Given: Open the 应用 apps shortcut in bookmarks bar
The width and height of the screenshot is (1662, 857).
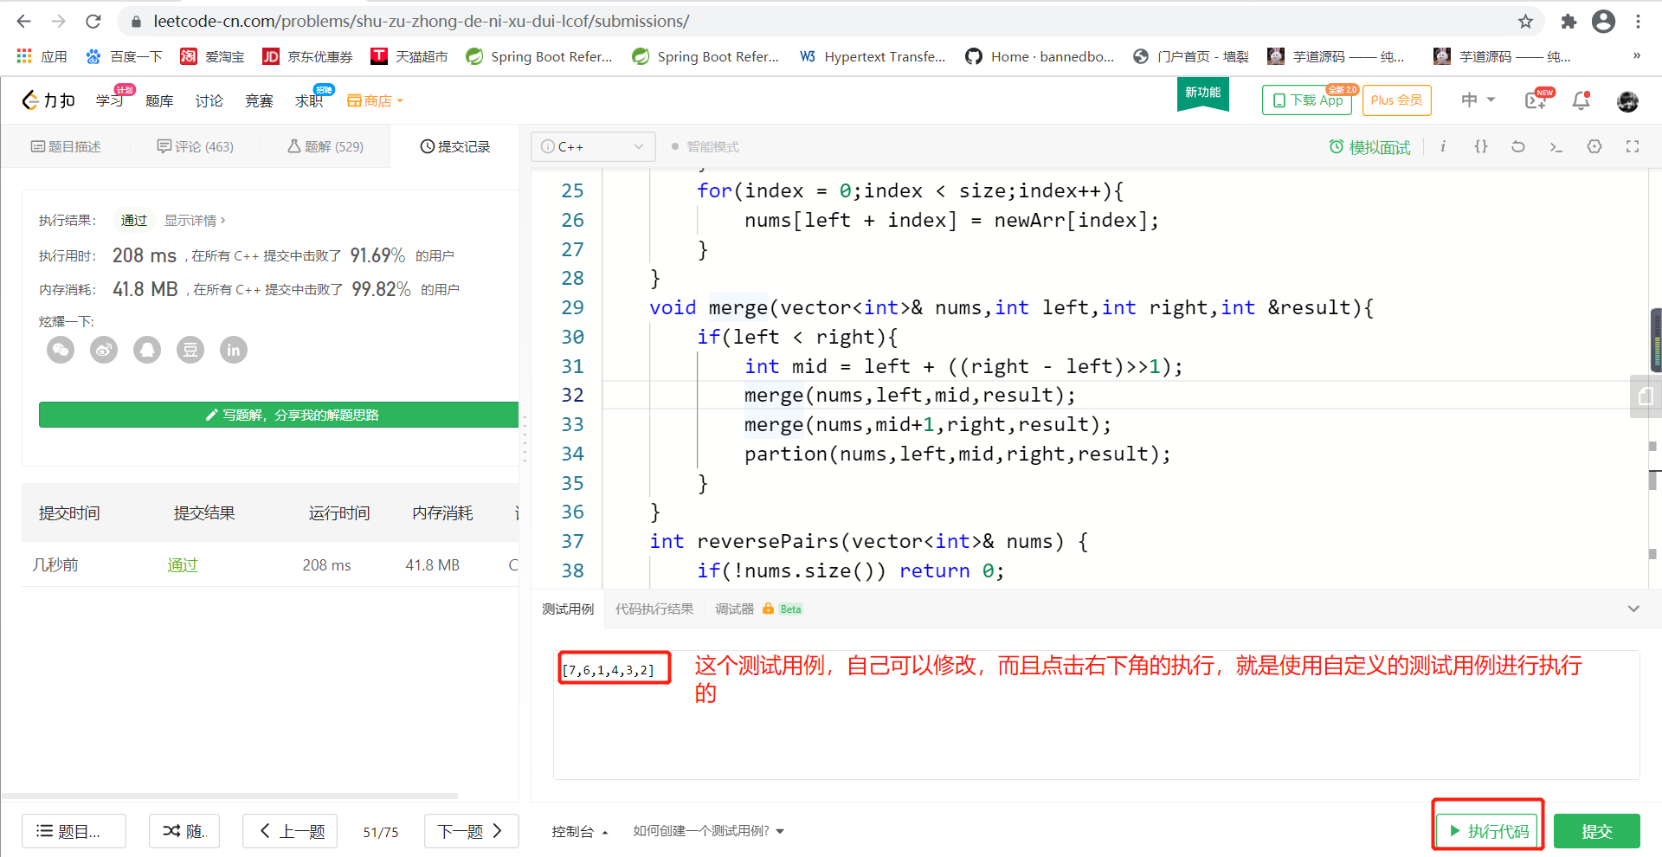Looking at the screenshot, I should point(42,56).
